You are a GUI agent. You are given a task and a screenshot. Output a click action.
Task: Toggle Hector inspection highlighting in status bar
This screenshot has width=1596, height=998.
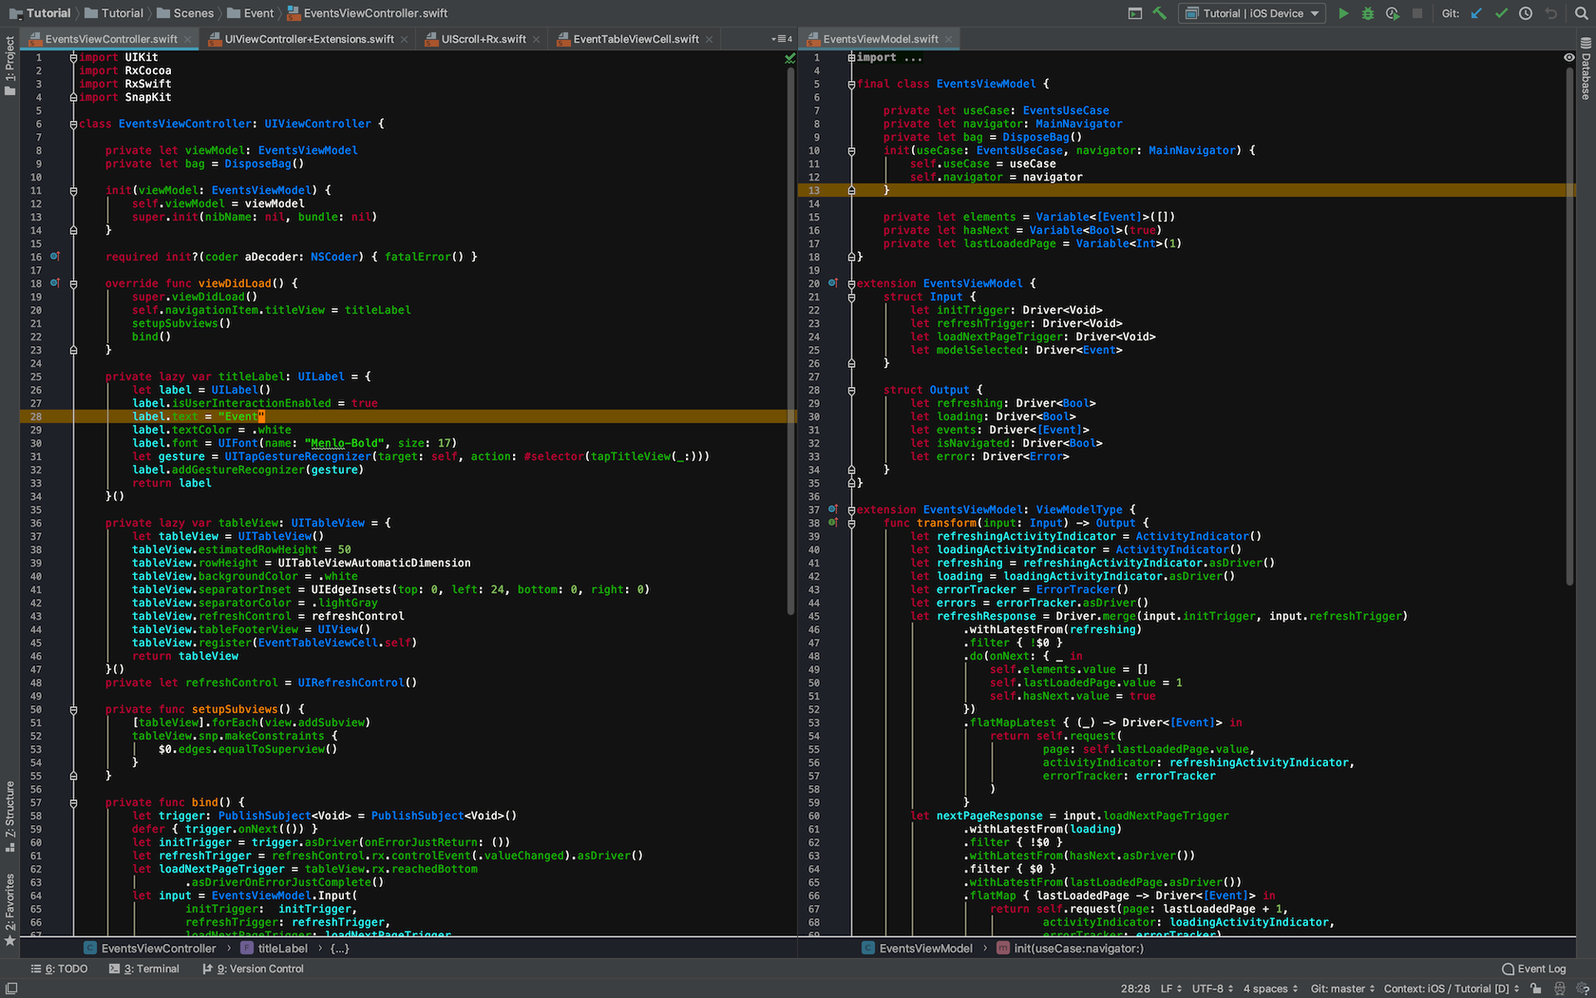[1560, 988]
